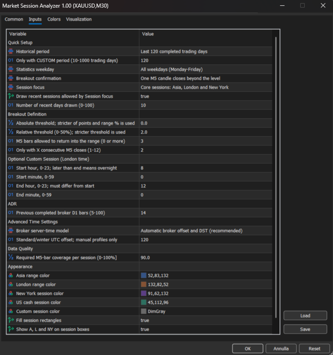The height and width of the screenshot is (355, 333).
Task: Toggle Show A, L and NY true value
Action: (x=206, y=329)
